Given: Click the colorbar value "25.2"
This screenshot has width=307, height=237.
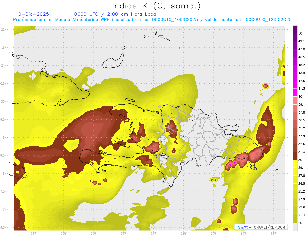Looking at the screenshot, I should pyautogui.click(x=302, y=192).
